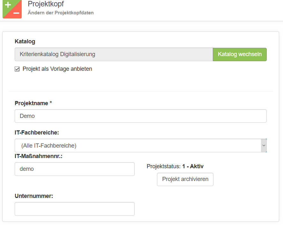The image size is (283, 225).
Task: Click into the IT-Maßnahmennr. text field
Action: tap(74, 169)
